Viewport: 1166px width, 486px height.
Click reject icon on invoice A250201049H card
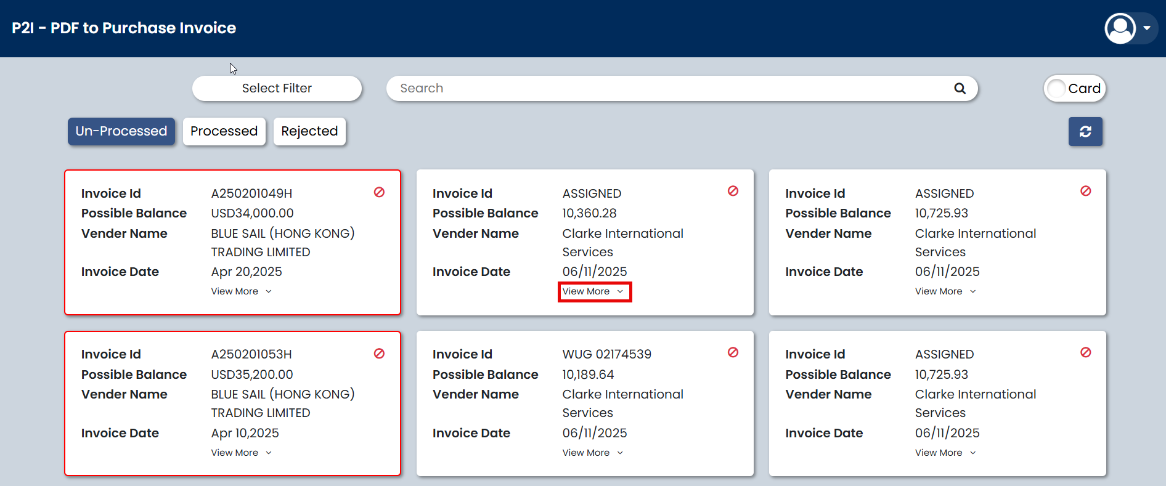pyautogui.click(x=379, y=192)
